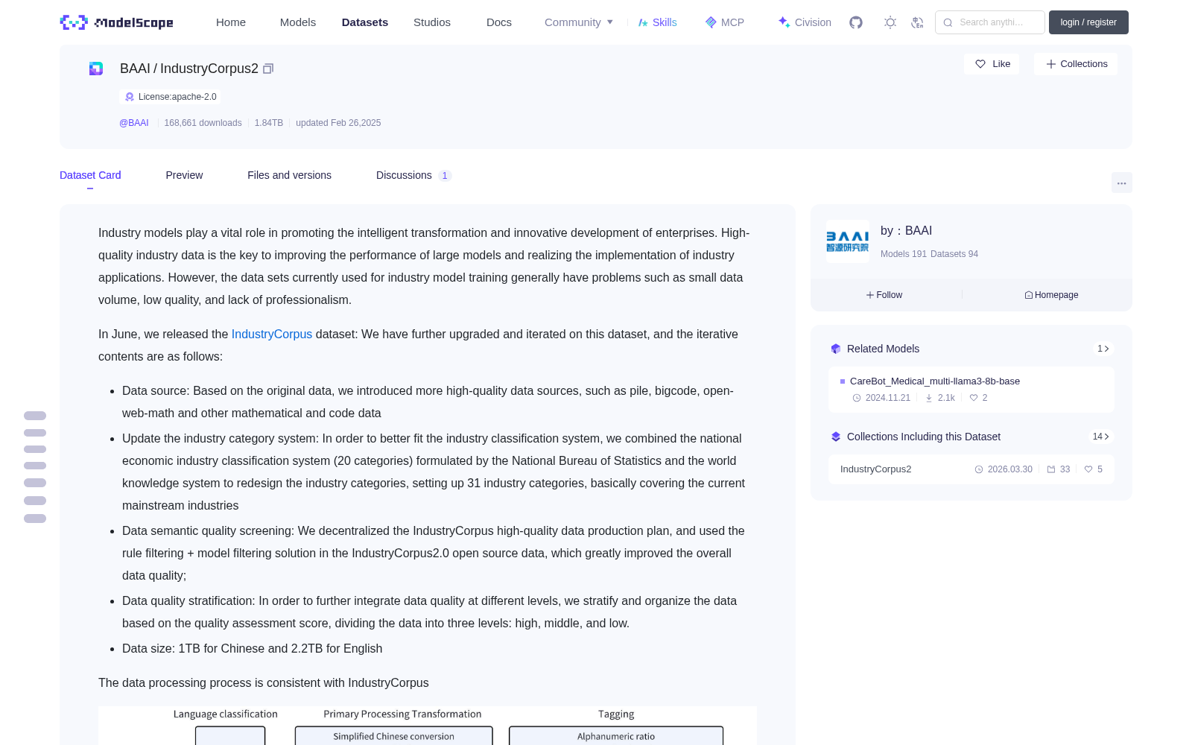Click the magnifier icon in search box
Viewport: 1192px width, 745px height.
coord(948,22)
